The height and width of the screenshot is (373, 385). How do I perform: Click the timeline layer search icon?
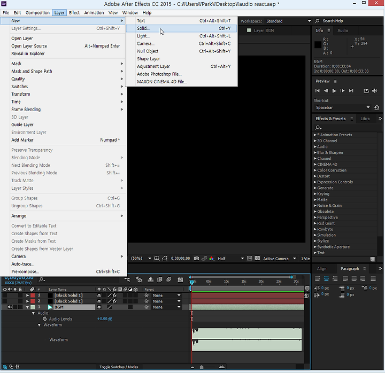pyautogui.click(x=42, y=279)
